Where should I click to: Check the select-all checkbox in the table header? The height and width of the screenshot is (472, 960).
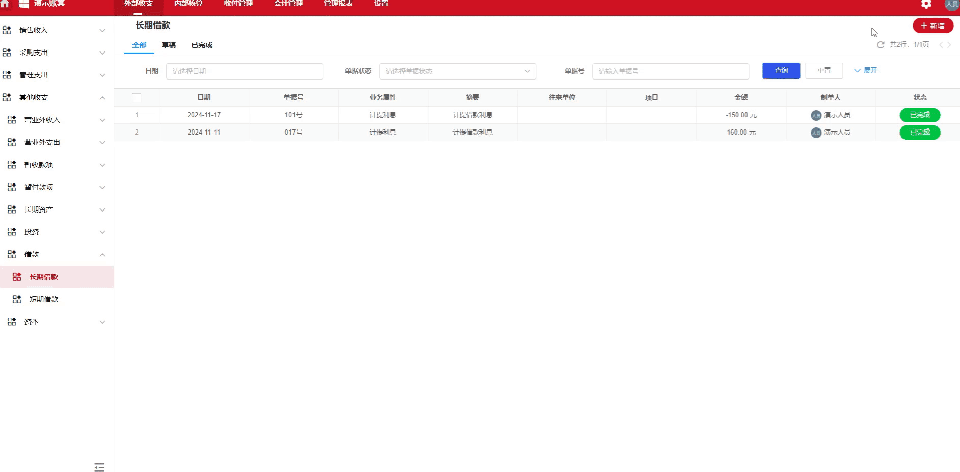point(137,97)
